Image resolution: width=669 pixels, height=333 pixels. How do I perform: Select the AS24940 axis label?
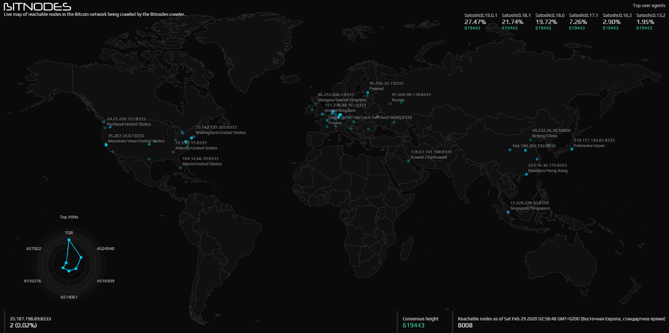point(105,249)
